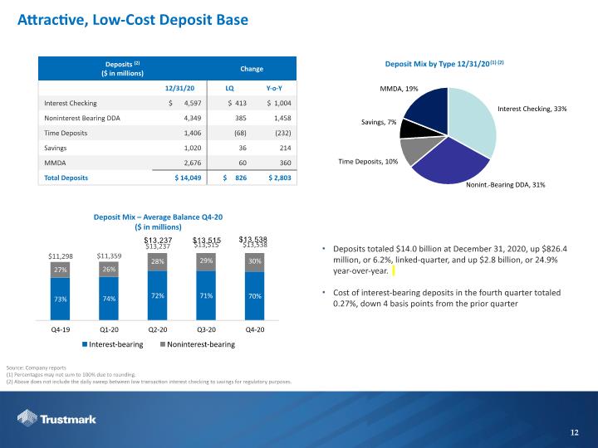The height and width of the screenshot is (448, 598).
Task: Click the 'Deposits ($ in millions)' table header
Action: pyautogui.click(x=122, y=69)
